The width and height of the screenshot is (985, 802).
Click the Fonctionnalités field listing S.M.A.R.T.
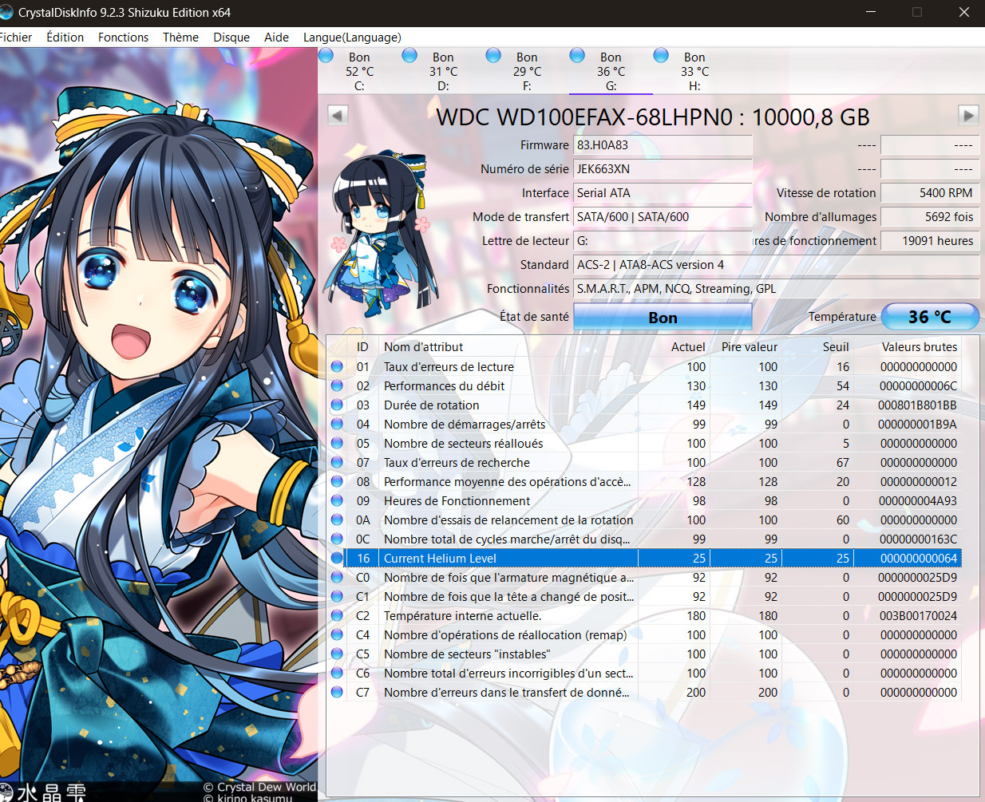pos(777,289)
